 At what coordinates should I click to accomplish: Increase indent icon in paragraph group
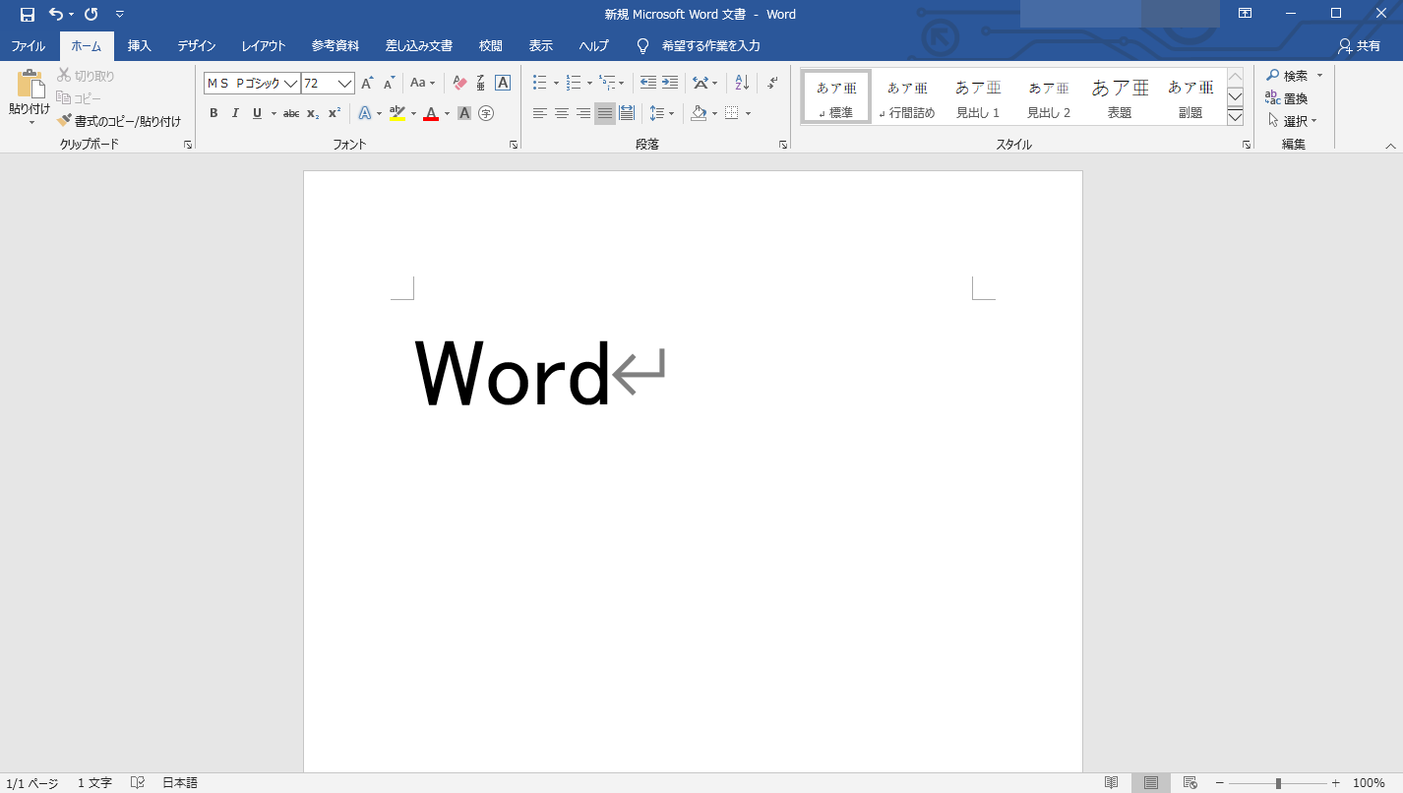click(x=670, y=83)
